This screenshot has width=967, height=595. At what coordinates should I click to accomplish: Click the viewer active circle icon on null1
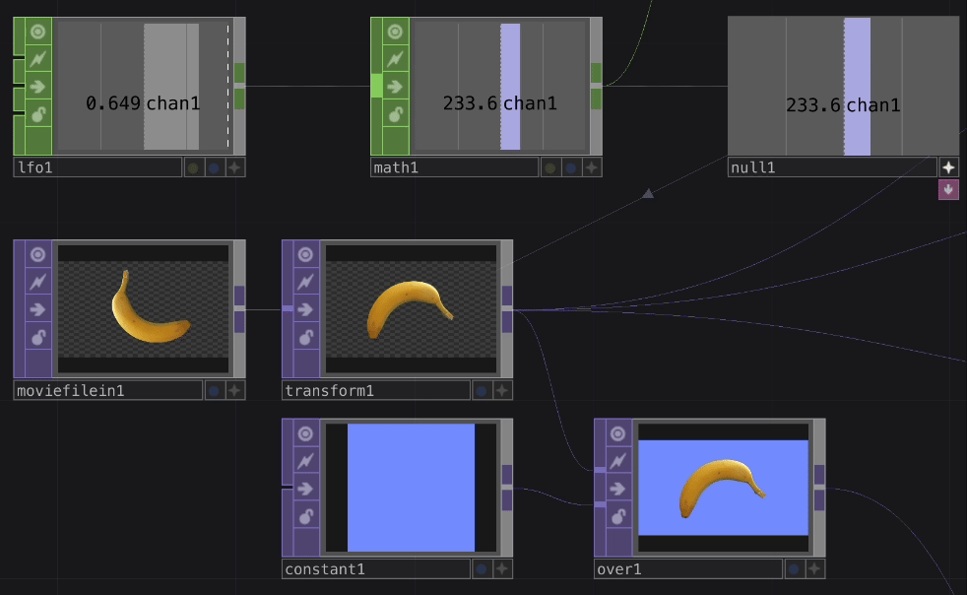pyautogui.click(x=735, y=32)
